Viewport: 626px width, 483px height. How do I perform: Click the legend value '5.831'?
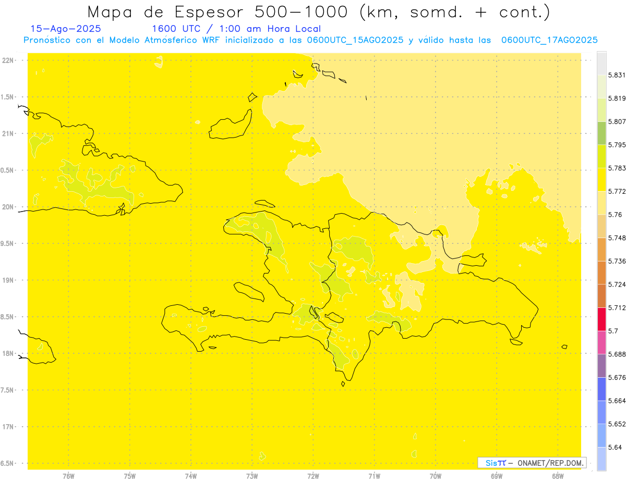(x=617, y=75)
